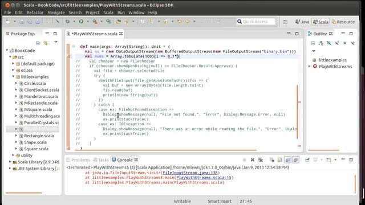Click the Console vertical scrollbar
Screen dimensions: 365x205
tap(355, 184)
